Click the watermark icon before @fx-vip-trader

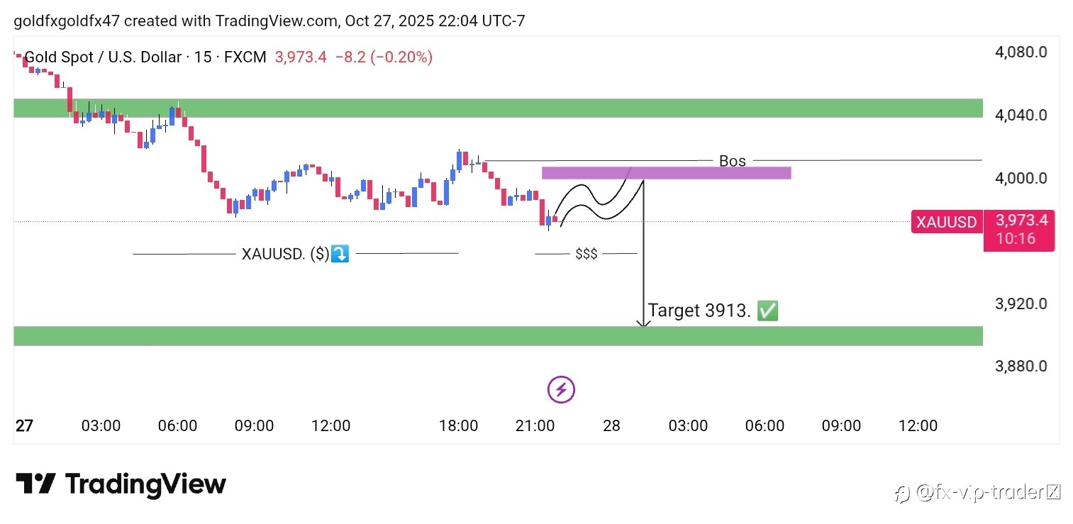[901, 493]
